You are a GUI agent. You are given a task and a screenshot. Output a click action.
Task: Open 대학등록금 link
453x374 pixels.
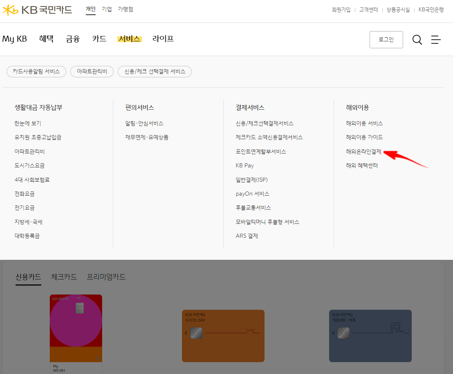click(27, 236)
